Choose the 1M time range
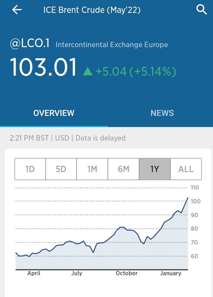 click(x=92, y=169)
